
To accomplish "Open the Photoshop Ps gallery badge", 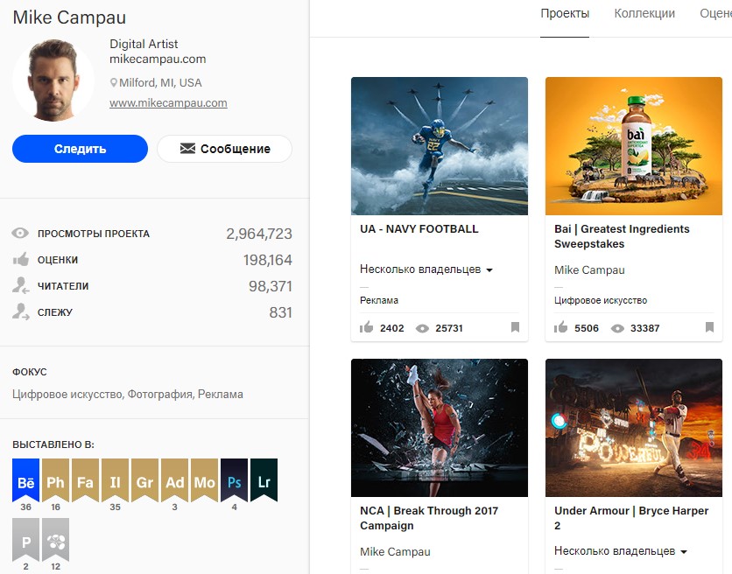I will pyautogui.click(x=234, y=480).
